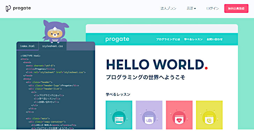Viewport: 254px width, 135px height.
Task: Click the <li>お問い合わせ</li> code line
Action: [x=46, y=102]
